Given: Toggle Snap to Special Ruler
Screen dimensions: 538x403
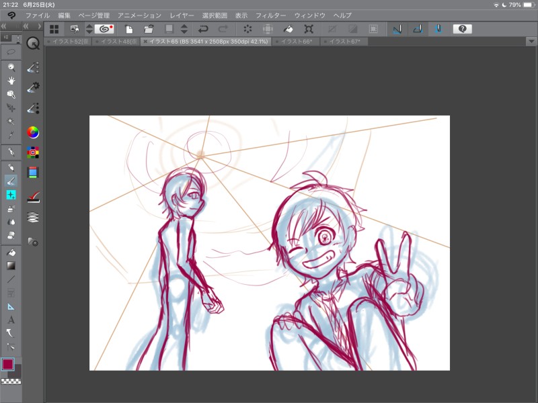Looking at the screenshot, I should click(418, 29).
